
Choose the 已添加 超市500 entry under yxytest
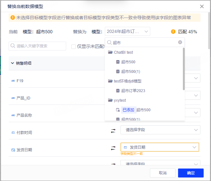point(136,110)
